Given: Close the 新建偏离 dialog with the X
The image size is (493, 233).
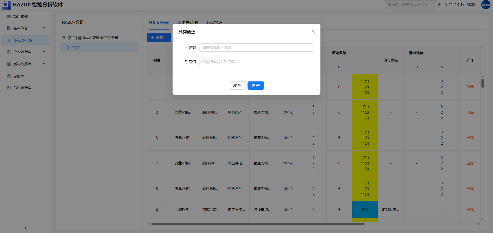Looking at the screenshot, I should 313,31.
